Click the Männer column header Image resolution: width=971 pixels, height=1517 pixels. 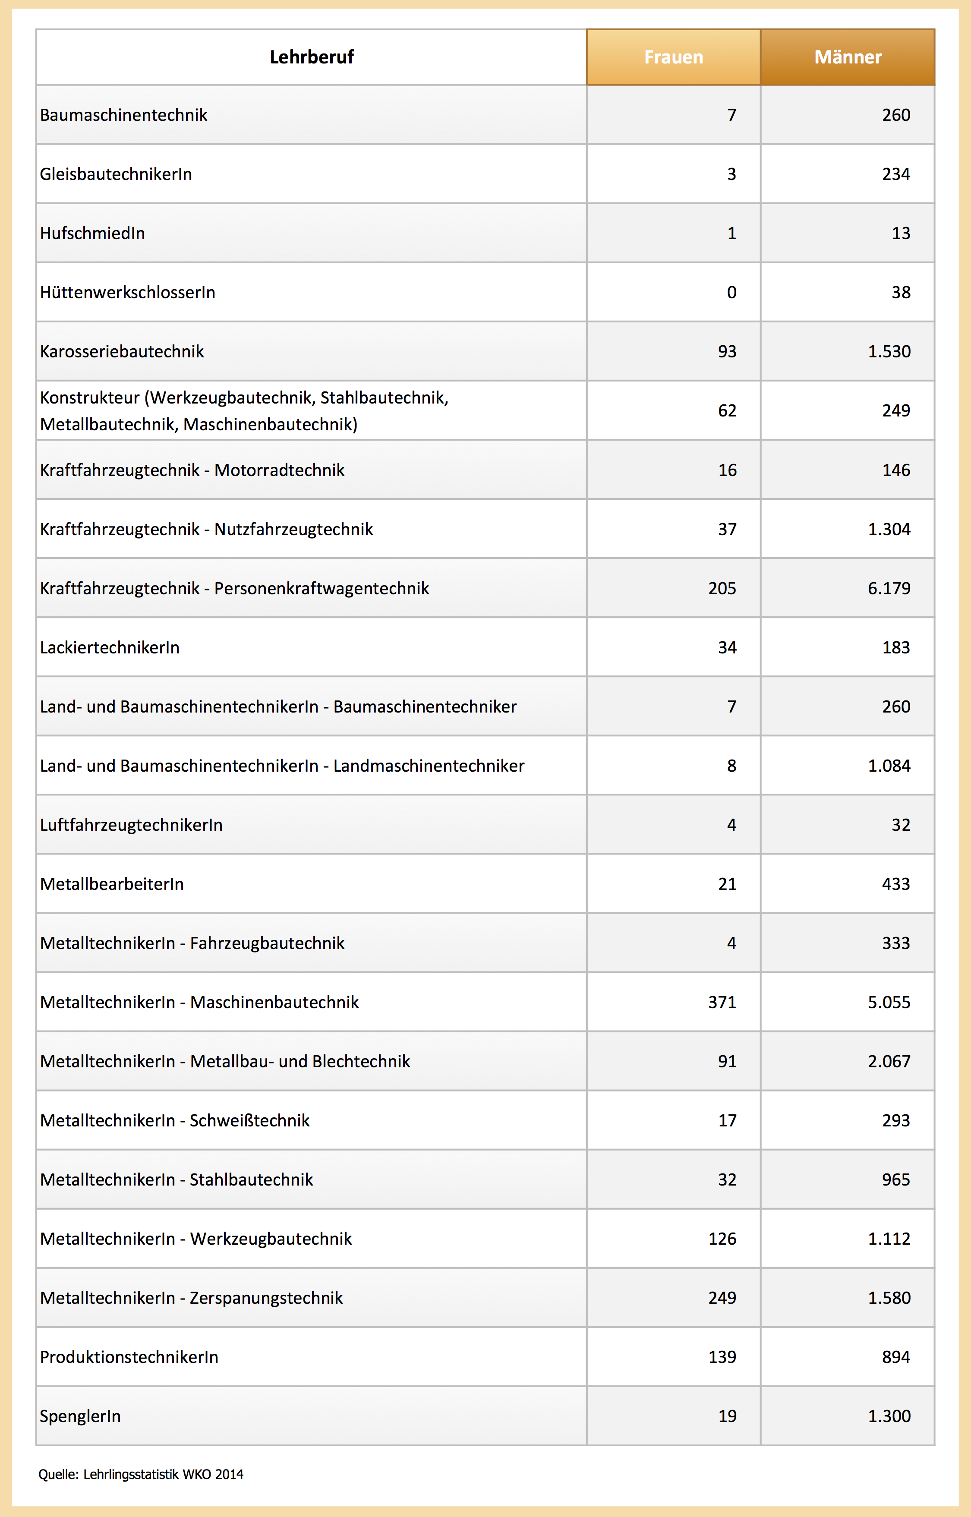pos(848,57)
